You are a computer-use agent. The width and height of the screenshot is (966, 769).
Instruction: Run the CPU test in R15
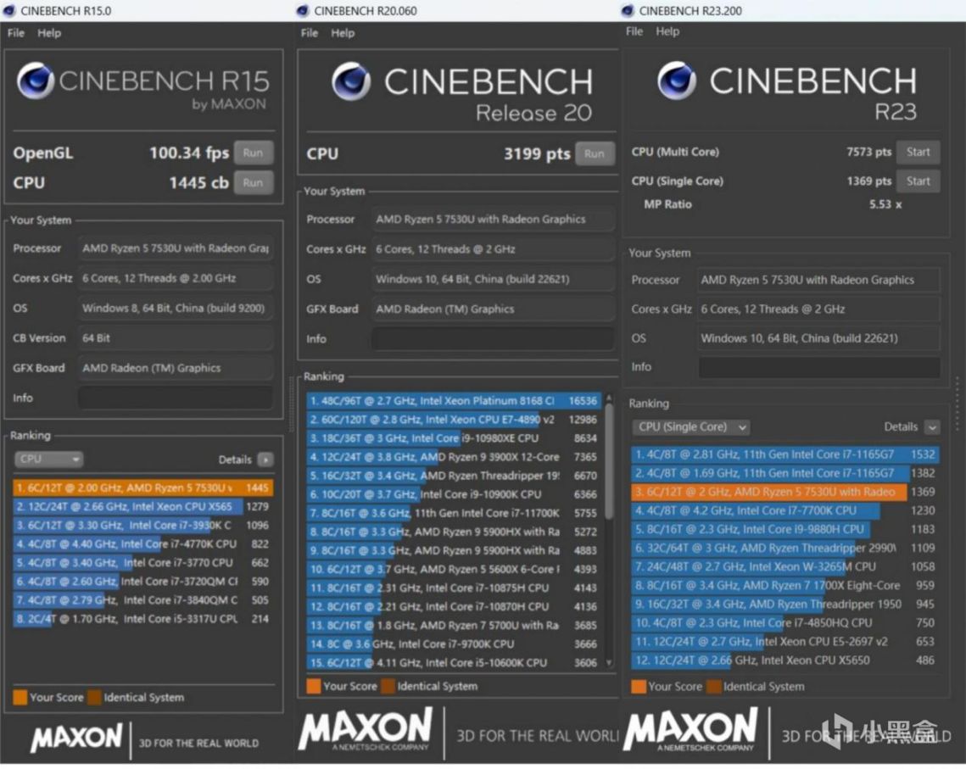[254, 183]
